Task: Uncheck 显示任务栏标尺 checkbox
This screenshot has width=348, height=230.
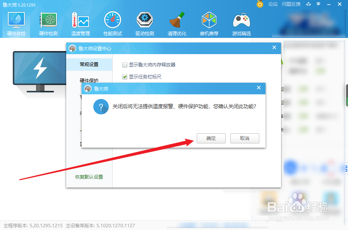Action: pyautogui.click(x=125, y=77)
